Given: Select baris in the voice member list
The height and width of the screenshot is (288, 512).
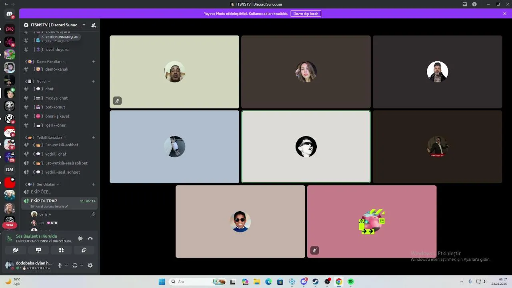Looking at the screenshot, I should (x=63, y=214).
